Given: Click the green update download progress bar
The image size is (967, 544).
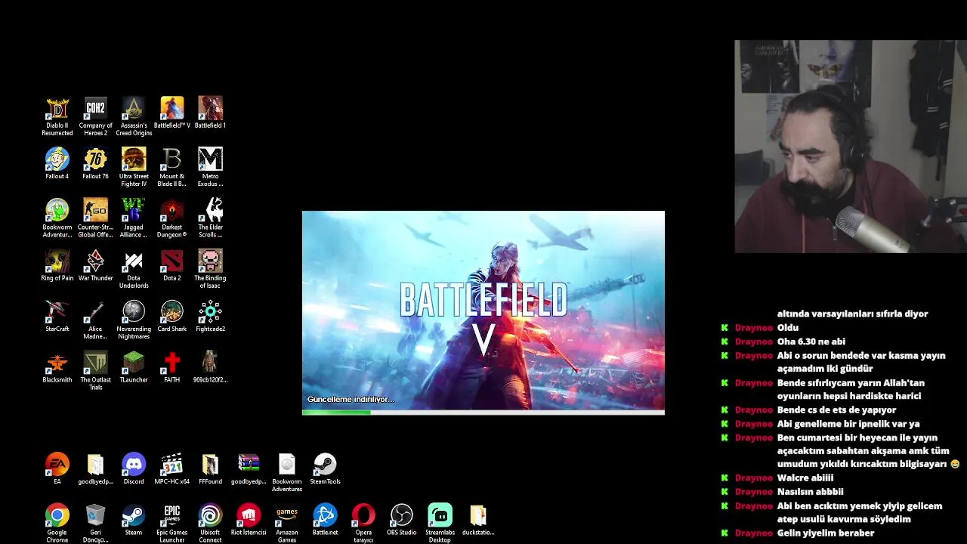Looking at the screenshot, I should 483,413.
